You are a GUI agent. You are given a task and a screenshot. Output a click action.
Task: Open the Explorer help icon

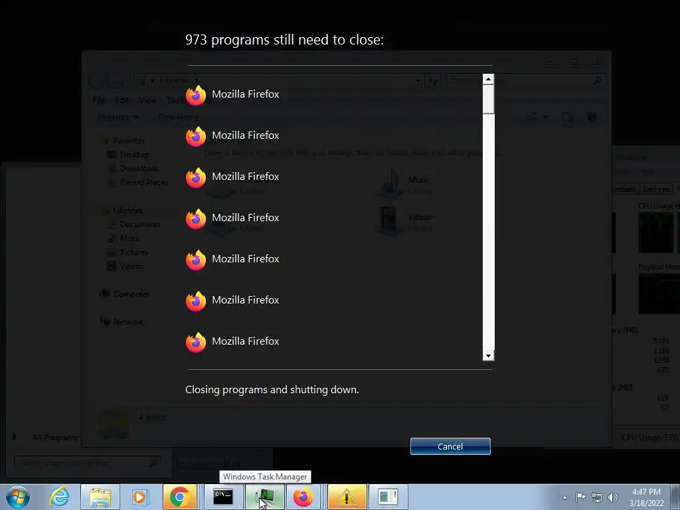pyautogui.click(x=592, y=117)
